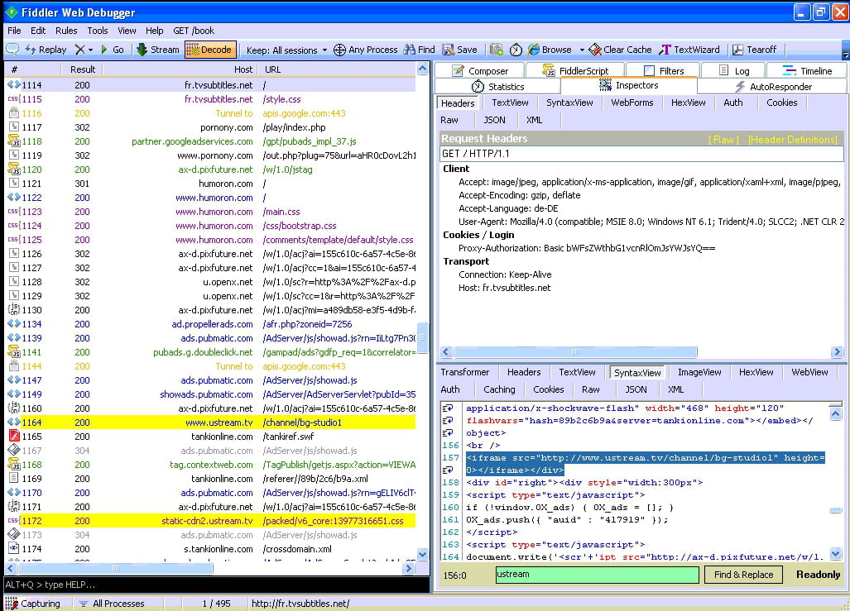This screenshot has width=850, height=611.
Task: Toggle Stream mode
Action: tap(158, 50)
